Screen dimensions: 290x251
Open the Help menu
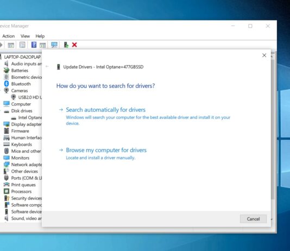(x=40, y=36)
